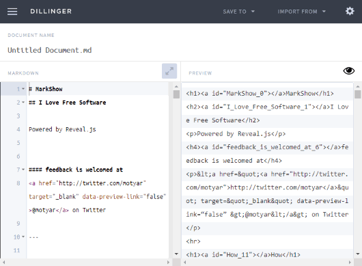Click the '<hr>' preview line

click(x=193, y=241)
